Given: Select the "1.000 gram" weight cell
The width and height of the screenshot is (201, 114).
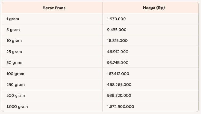Looking at the screenshot, I should 17,107.
